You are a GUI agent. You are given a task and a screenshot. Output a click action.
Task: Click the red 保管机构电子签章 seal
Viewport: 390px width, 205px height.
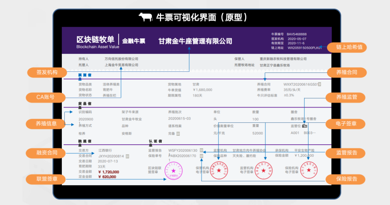(x=219, y=170)
